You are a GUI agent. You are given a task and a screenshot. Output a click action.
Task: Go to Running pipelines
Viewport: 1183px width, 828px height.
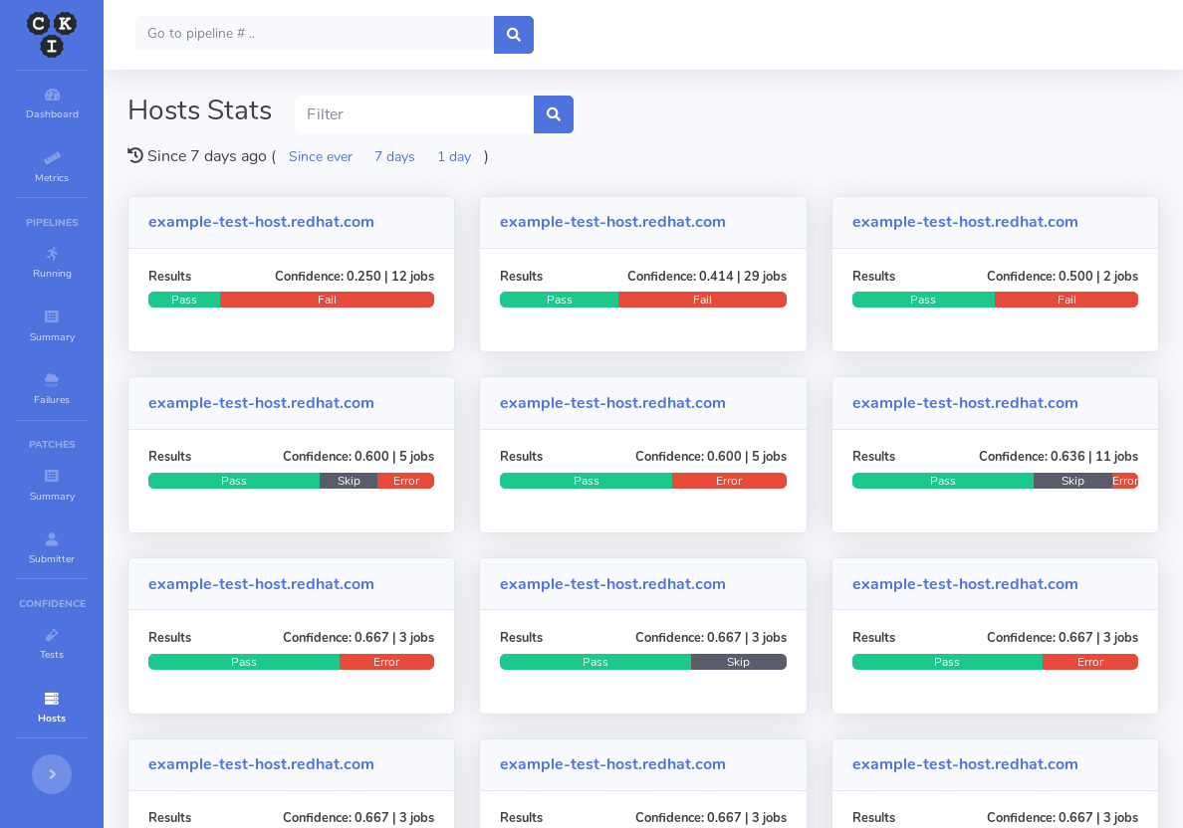pos(52,263)
